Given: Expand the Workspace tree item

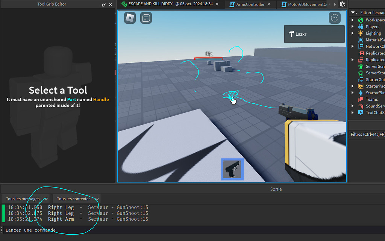Looking at the screenshot, I should (353, 20).
